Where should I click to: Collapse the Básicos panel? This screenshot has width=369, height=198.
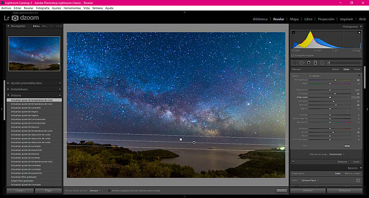361,168
